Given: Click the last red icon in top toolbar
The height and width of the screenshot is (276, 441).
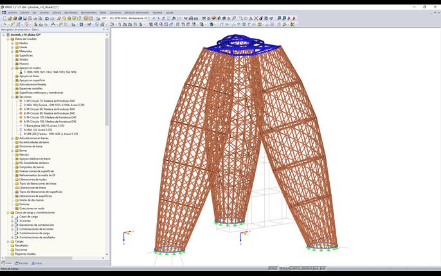Looking at the screenshot, I should (x=294, y=18).
